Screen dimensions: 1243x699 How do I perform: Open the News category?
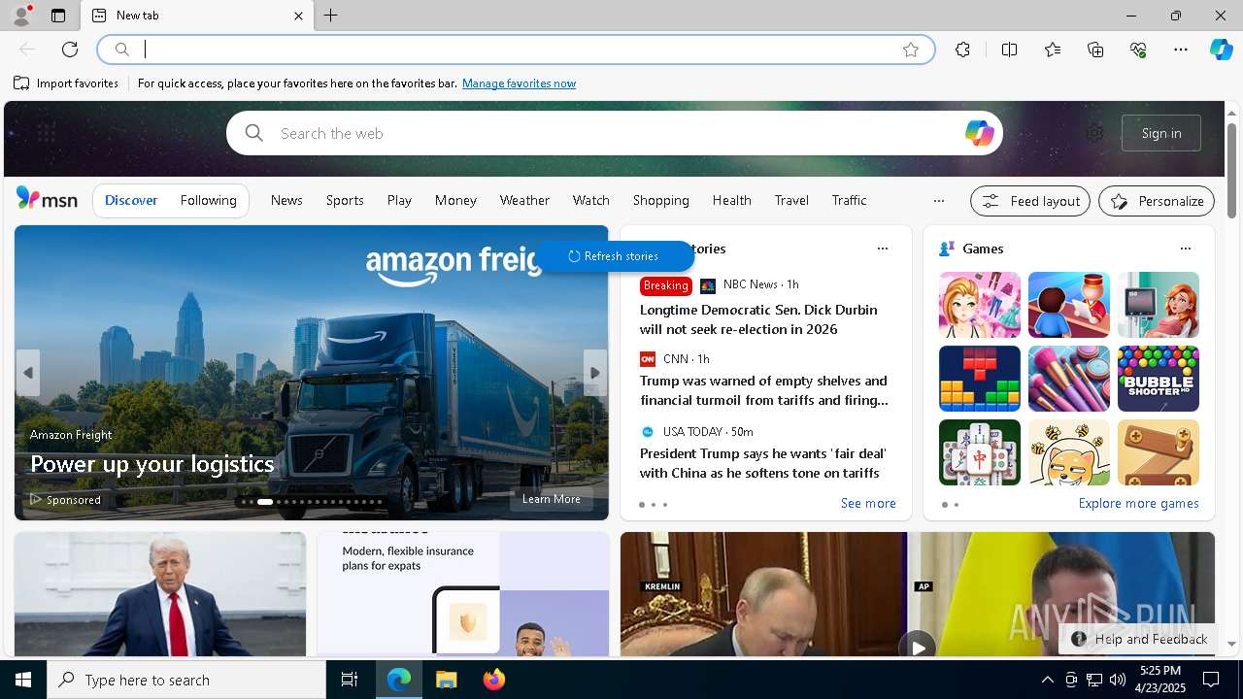pos(286,200)
